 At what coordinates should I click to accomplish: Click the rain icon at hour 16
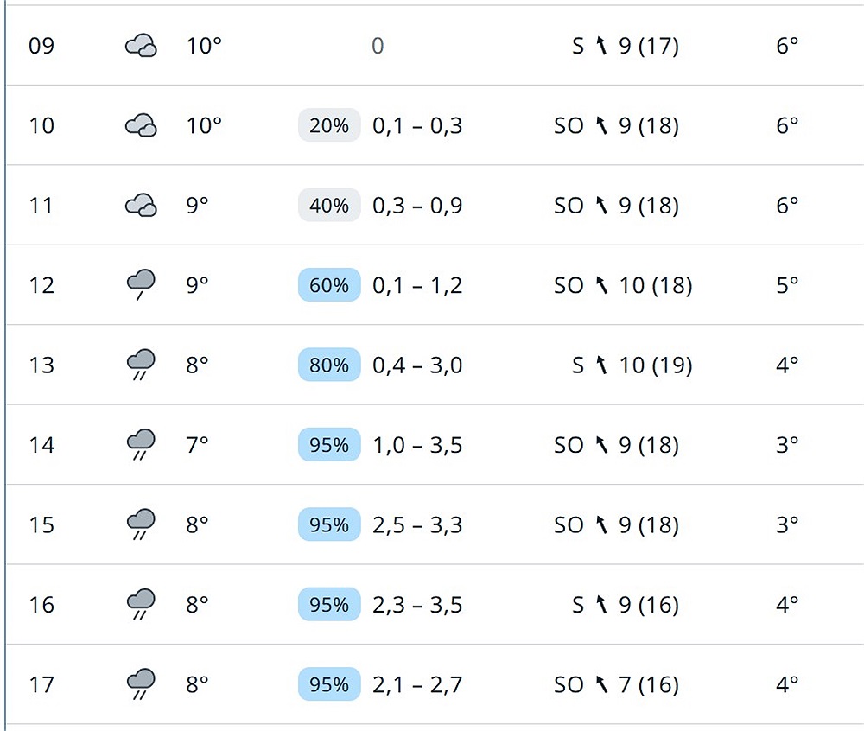141,604
